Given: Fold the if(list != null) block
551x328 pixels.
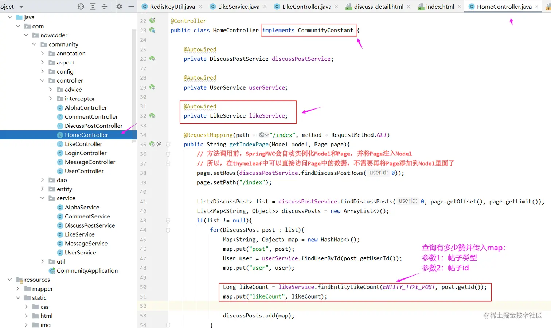Looking at the screenshot, I should pyautogui.click(x=168, y=221).
